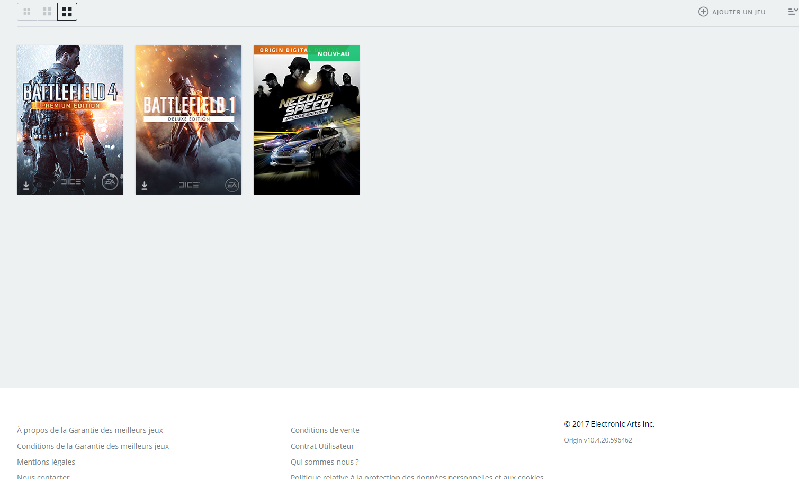This screenshot has width=799, height=479.
Task: Switch to small tile grid view
Action: (x=27, y=12)
